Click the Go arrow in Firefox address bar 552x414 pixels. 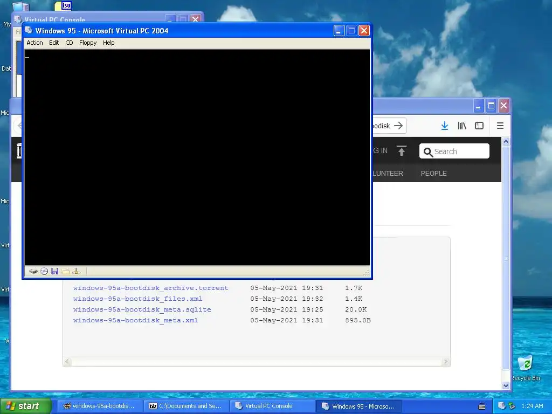click(398, 126)
